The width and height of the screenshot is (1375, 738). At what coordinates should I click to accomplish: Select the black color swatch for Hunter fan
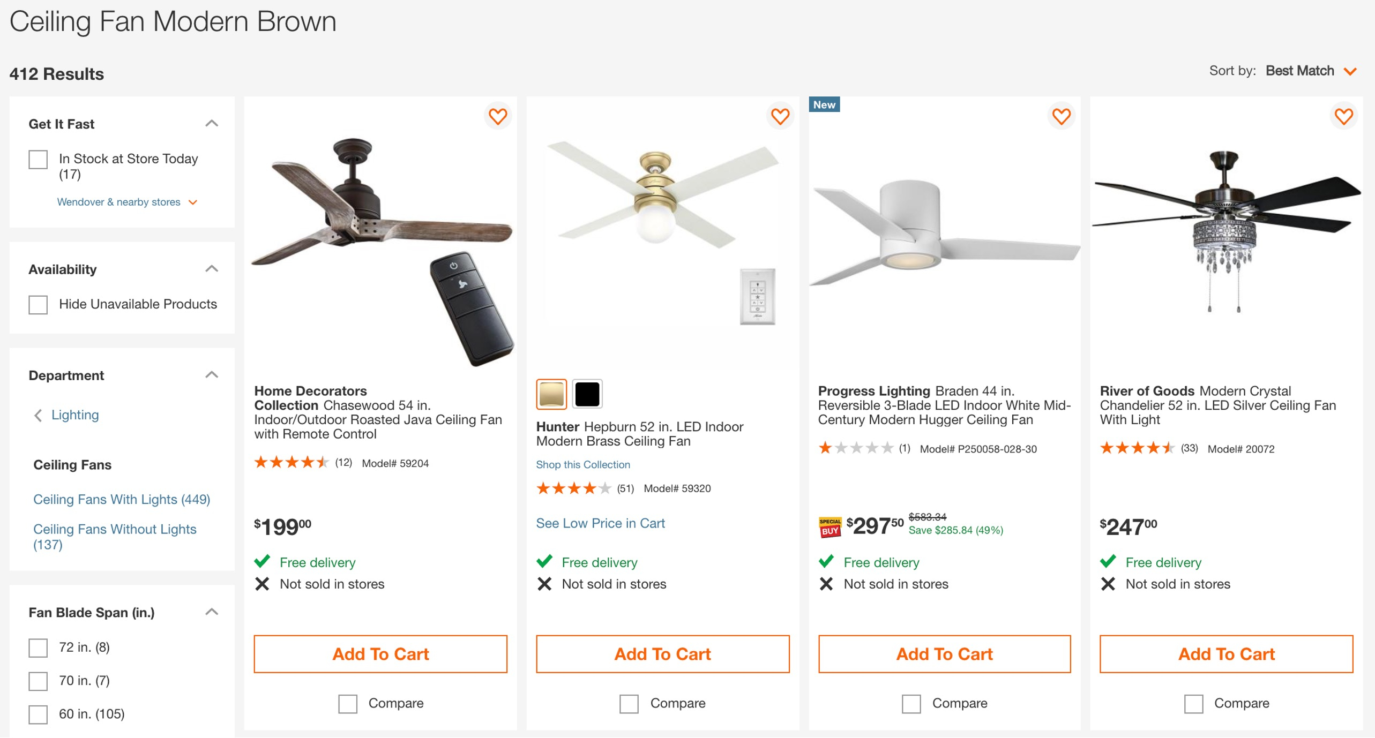tap(587, 394)
